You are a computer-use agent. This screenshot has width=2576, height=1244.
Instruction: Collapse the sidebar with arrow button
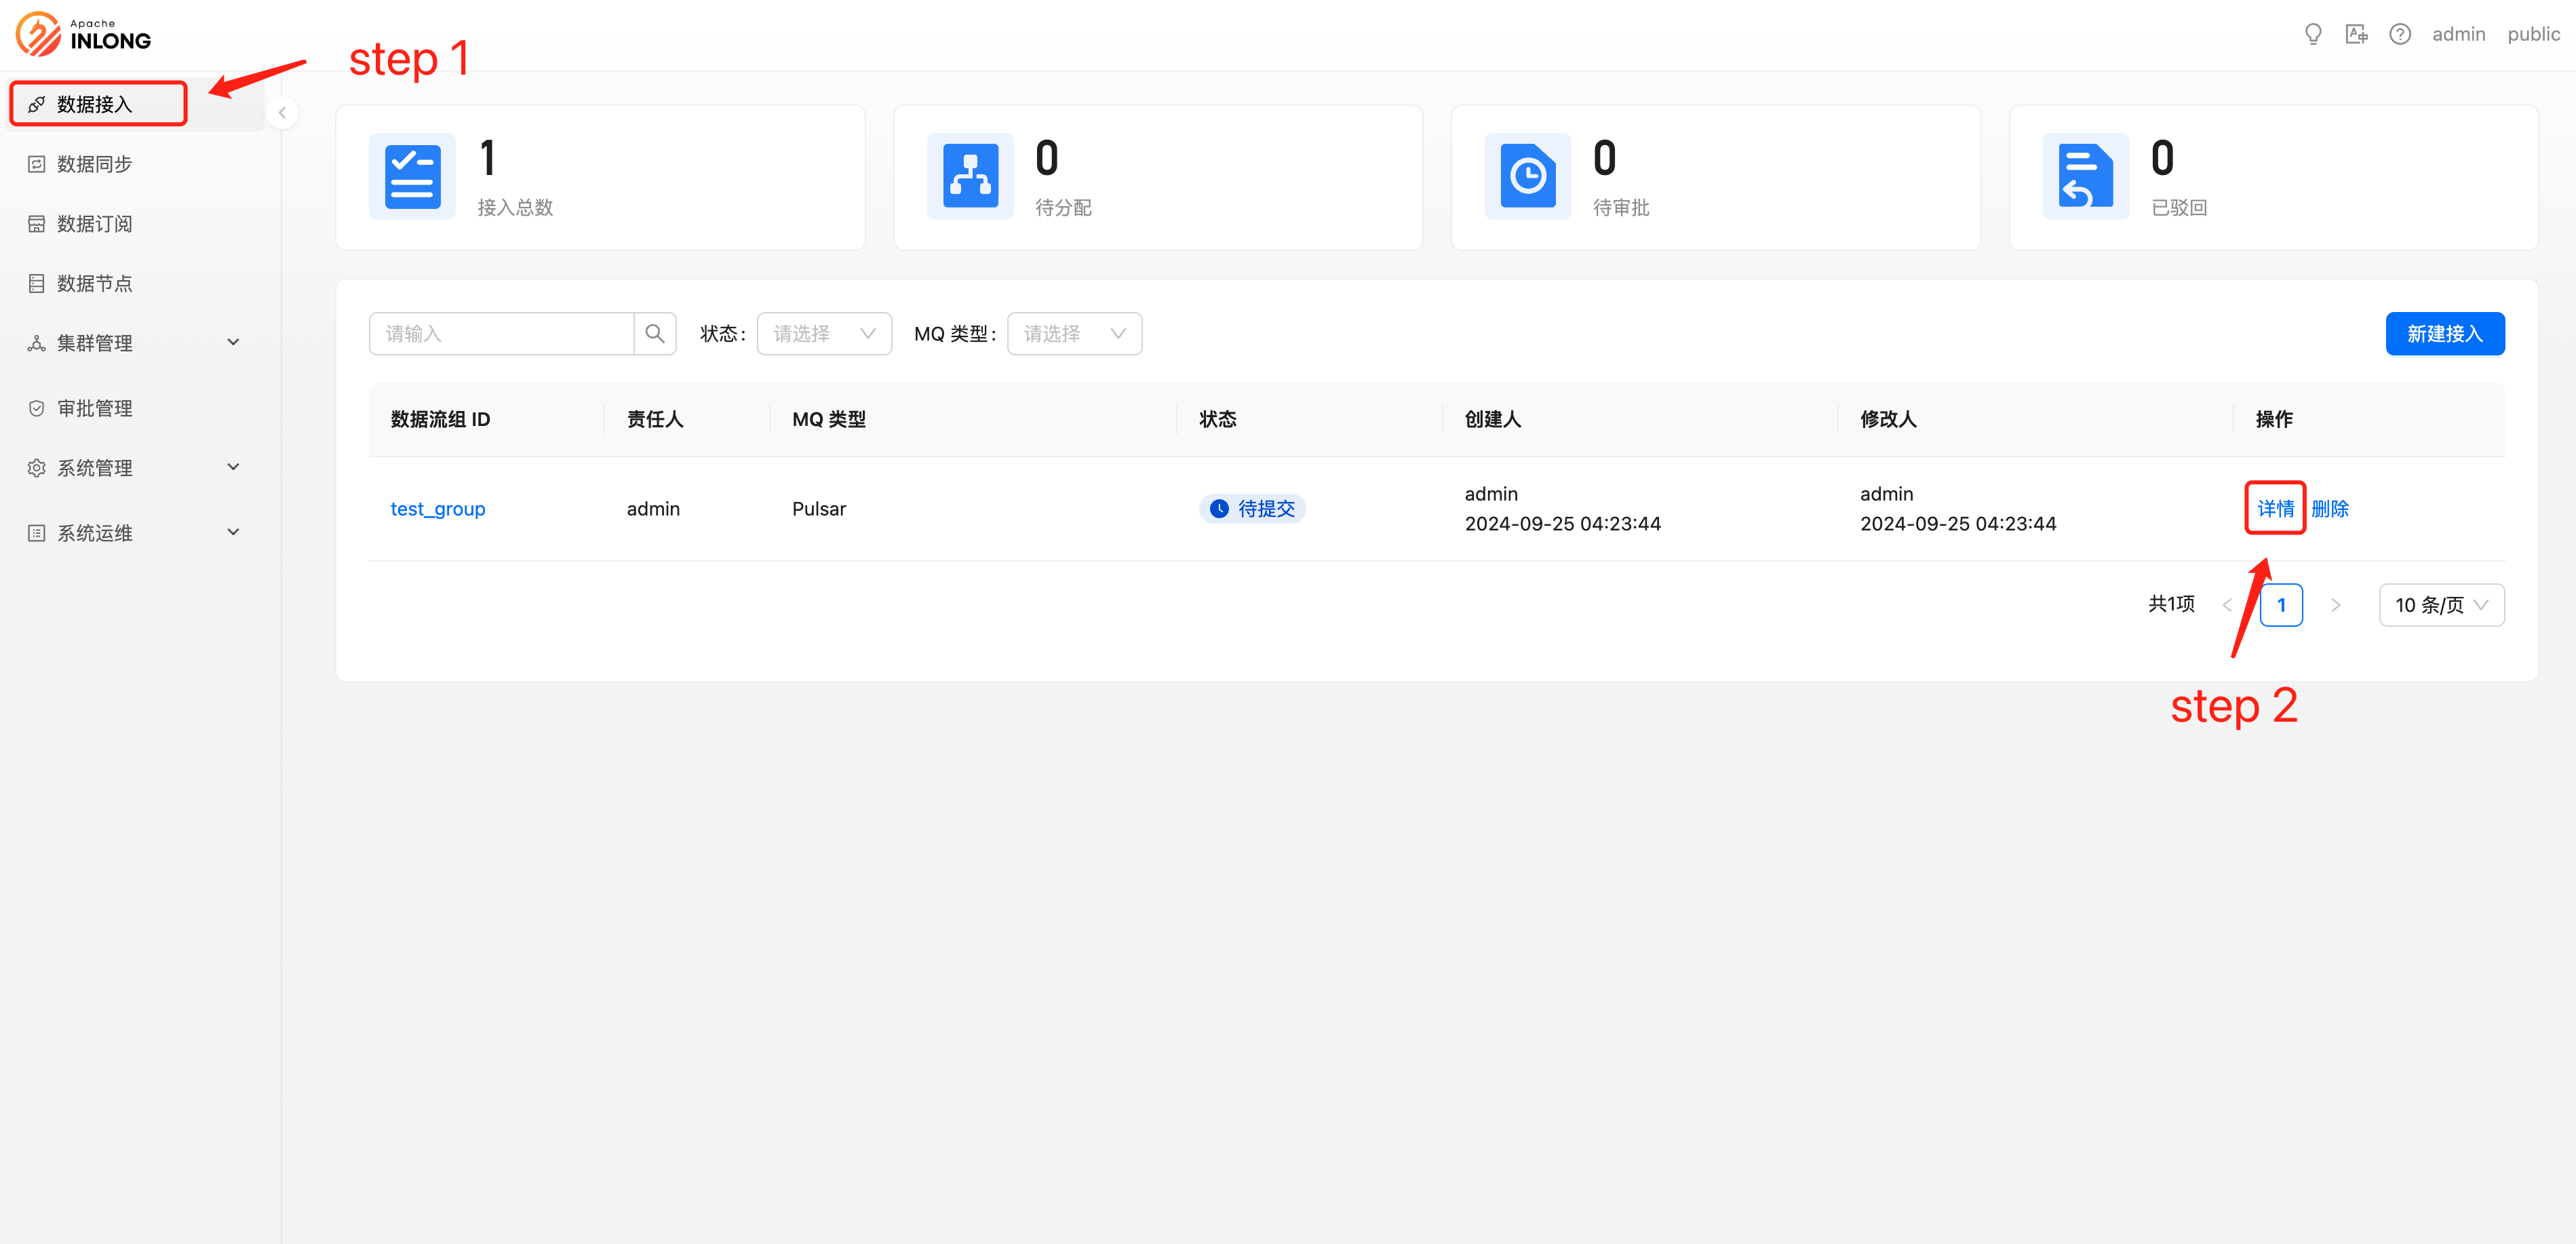coord(282,113)
